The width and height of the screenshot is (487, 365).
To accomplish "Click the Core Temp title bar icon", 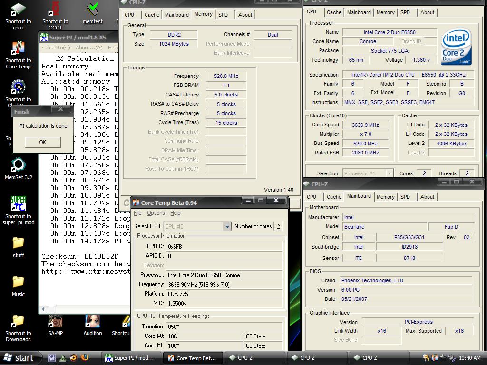I will [136, 202].
